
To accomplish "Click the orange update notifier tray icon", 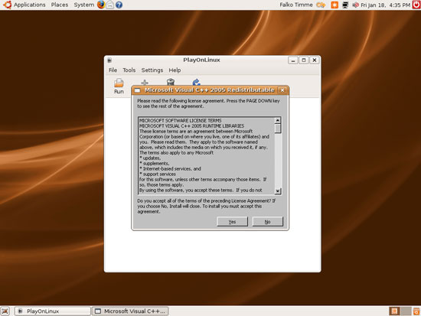I will pyautogui.click(x=335, y=5).
